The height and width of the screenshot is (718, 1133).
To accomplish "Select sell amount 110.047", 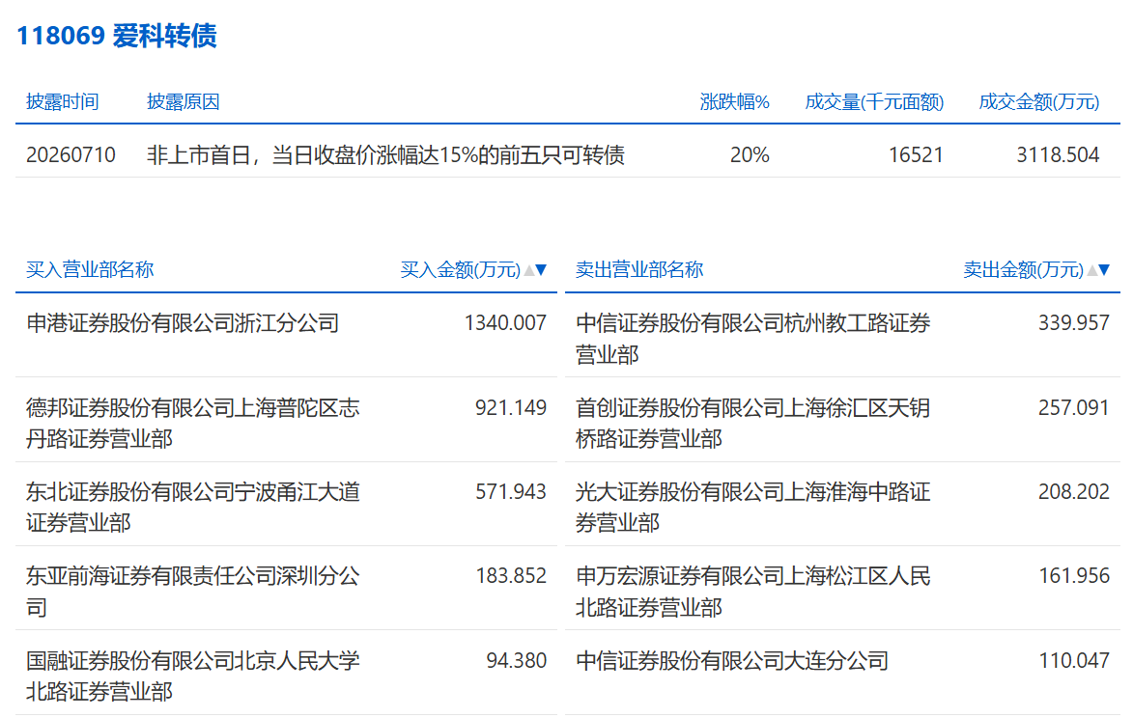I will pyautogui.click(x=1074, y=661).
